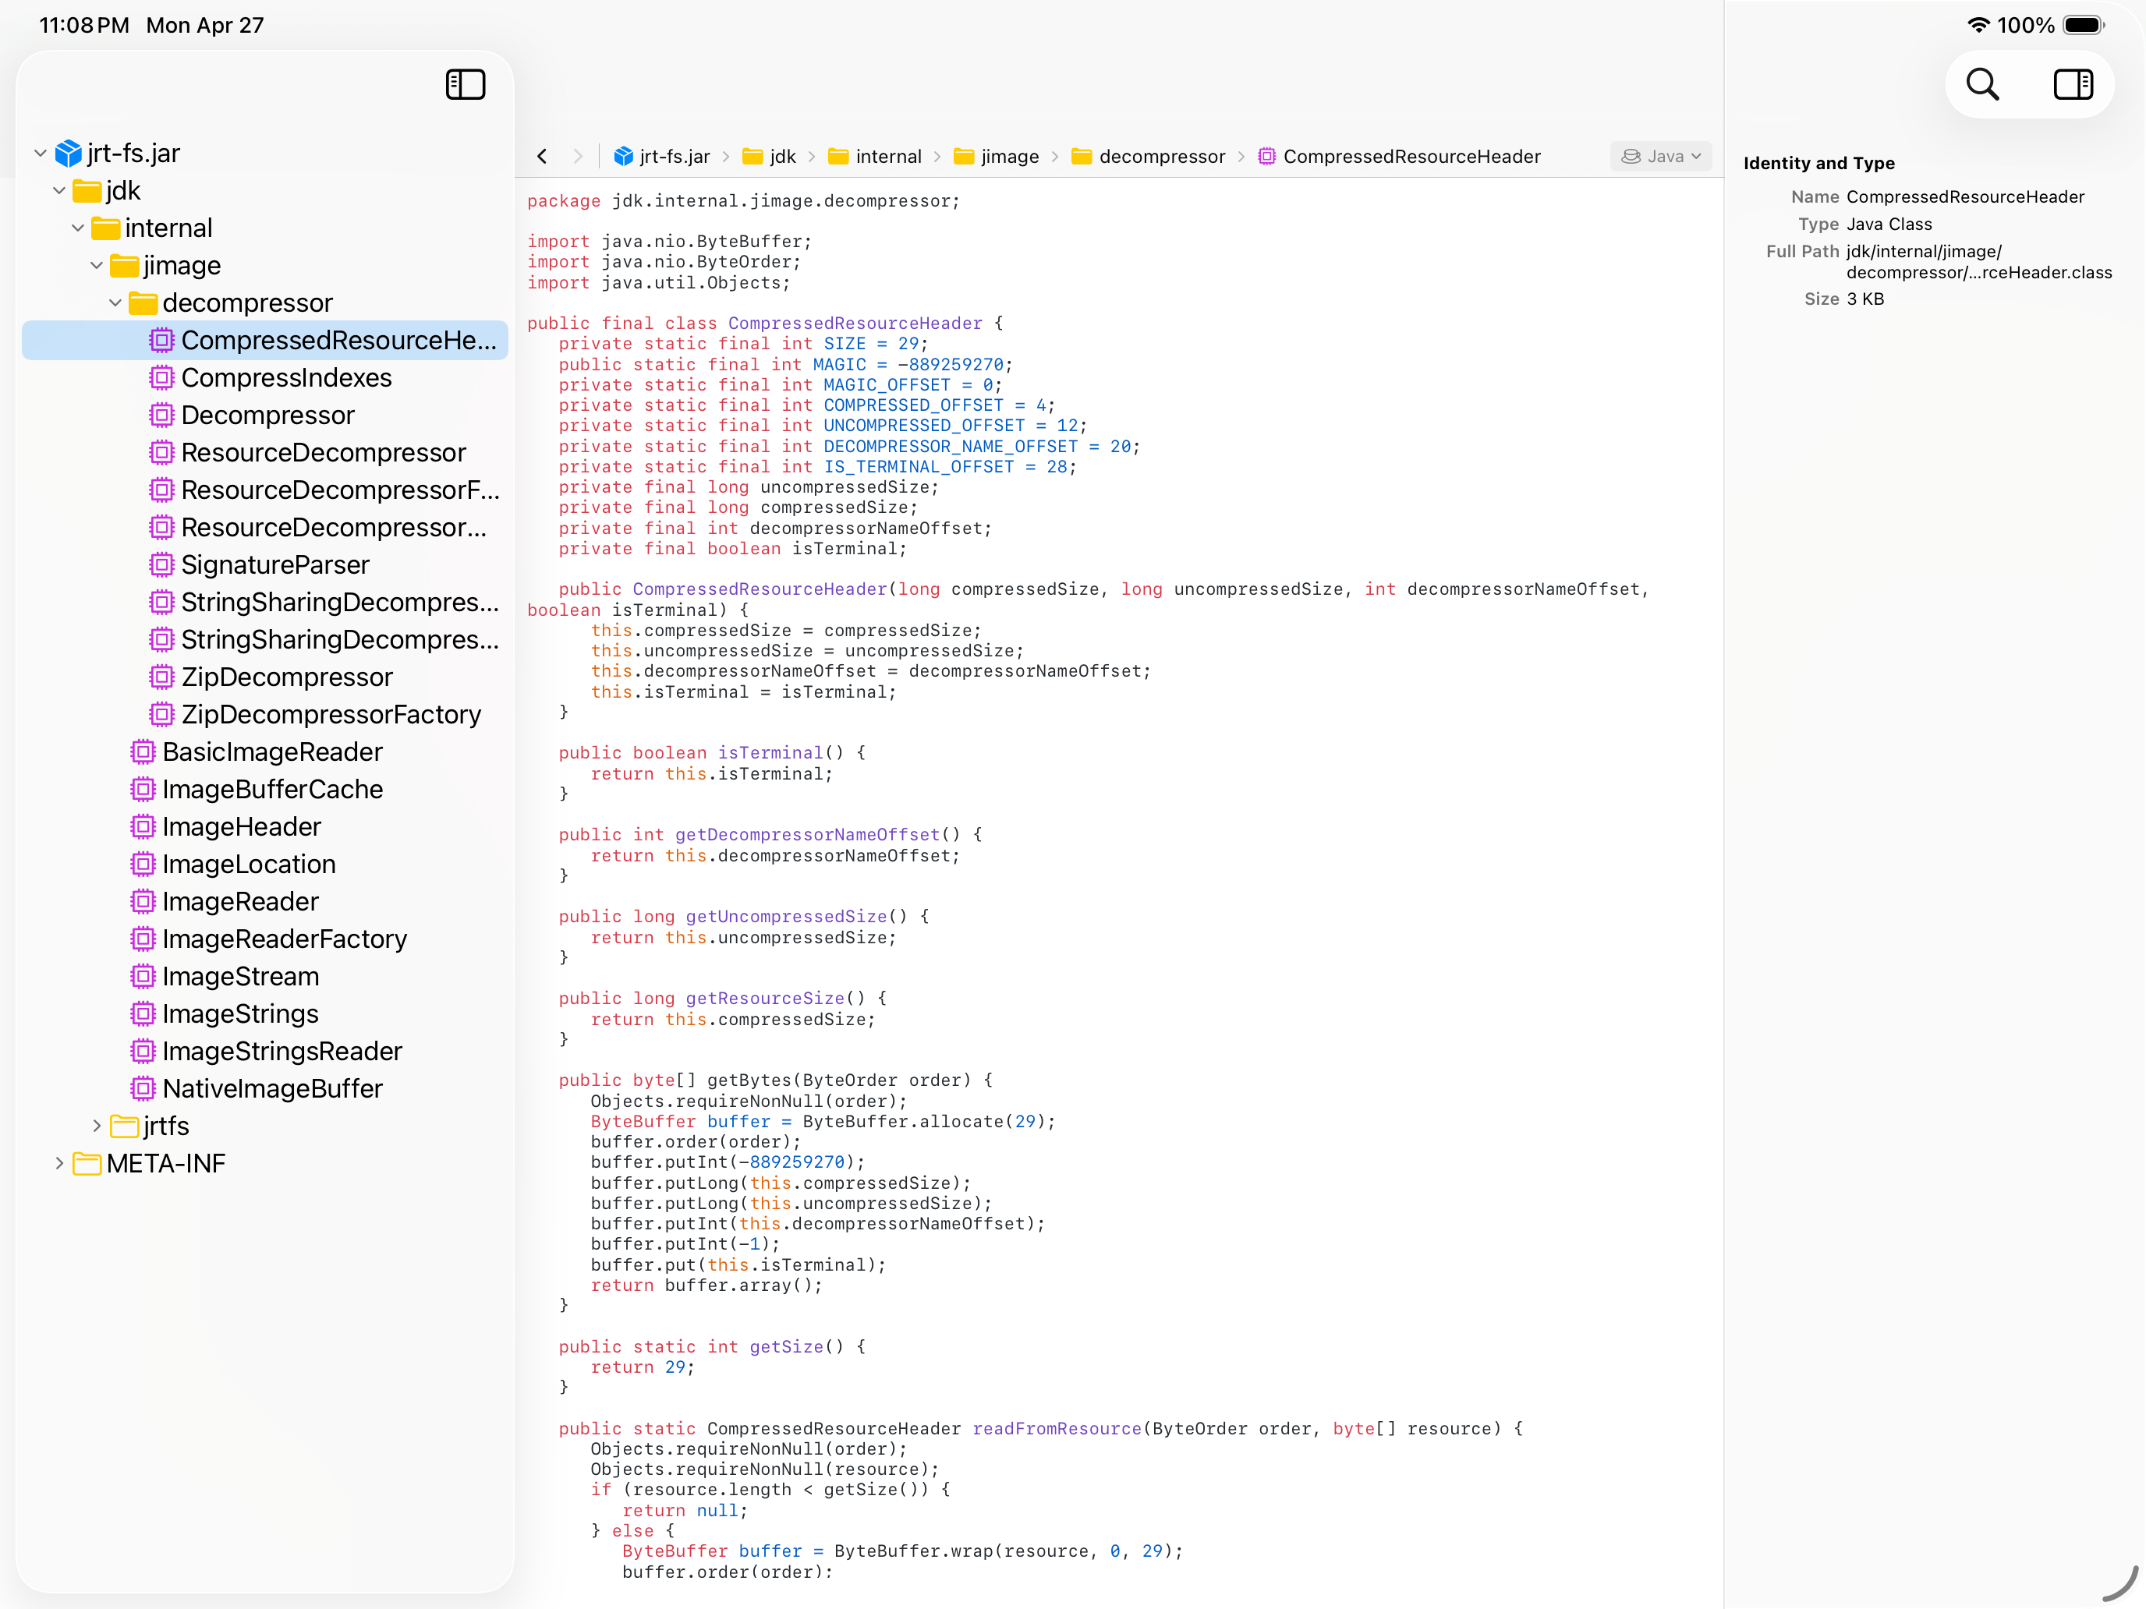Toggle the right inspector panel
This screenshot has width=2146, height=1609.
click(2072, 84)
